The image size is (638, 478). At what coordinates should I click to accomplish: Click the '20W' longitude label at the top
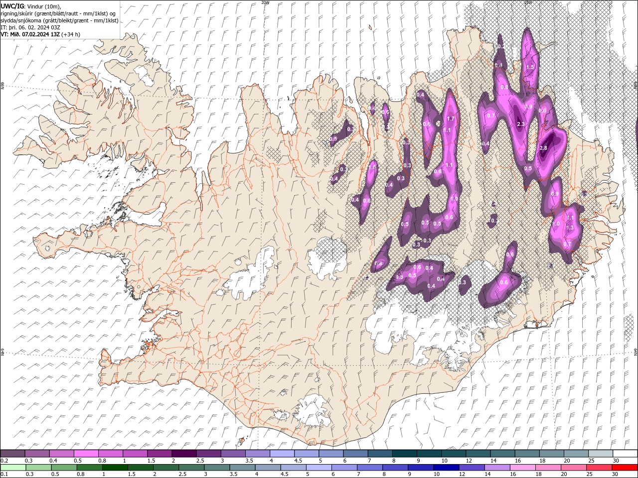265,2
